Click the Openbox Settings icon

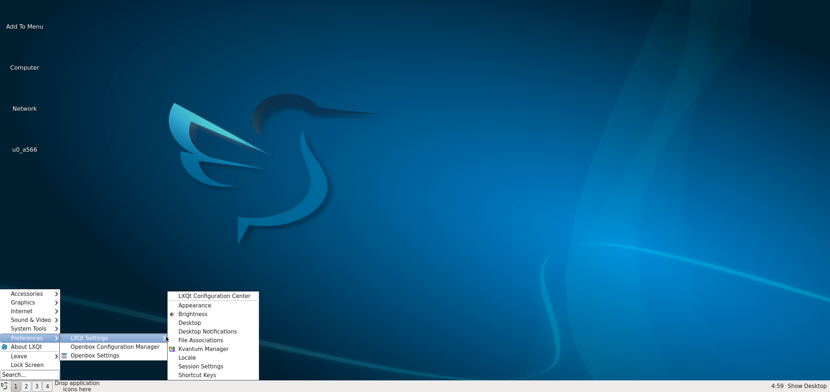point(64,356)
